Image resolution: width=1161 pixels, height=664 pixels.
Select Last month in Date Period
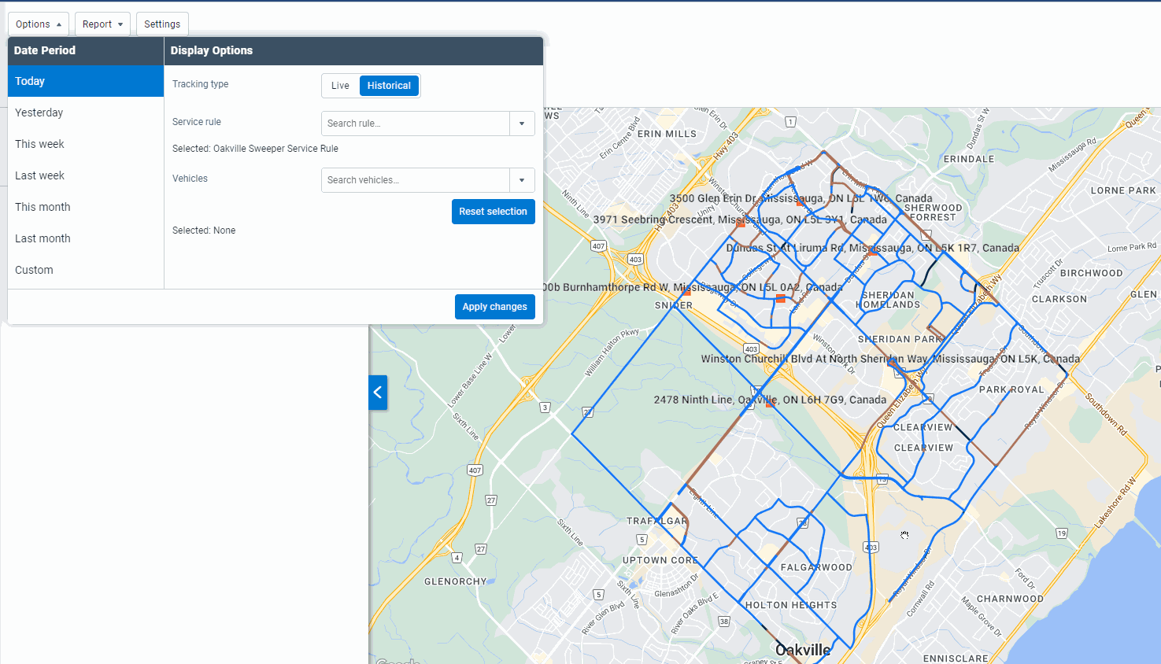coord(43,238)
